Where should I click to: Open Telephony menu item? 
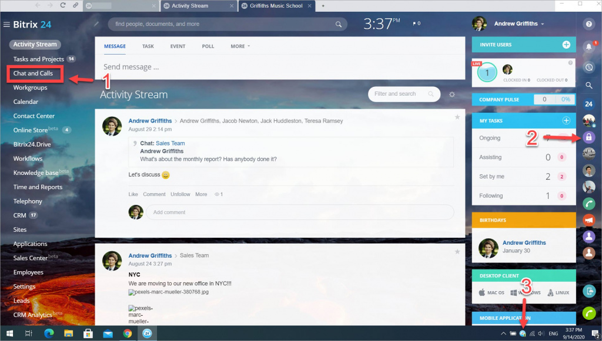click(28, 201)
